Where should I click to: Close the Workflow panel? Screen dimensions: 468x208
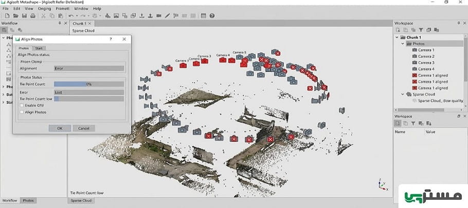tap(66, 23)
